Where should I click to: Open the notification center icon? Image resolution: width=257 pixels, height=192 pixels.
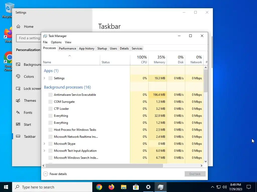(x=249, y=187)
